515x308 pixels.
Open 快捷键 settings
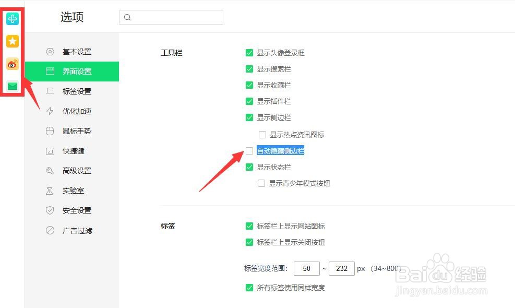[x=72, y=151]
